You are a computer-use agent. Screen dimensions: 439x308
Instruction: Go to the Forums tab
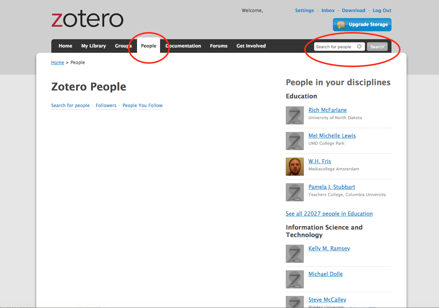(x=219, y=46)
